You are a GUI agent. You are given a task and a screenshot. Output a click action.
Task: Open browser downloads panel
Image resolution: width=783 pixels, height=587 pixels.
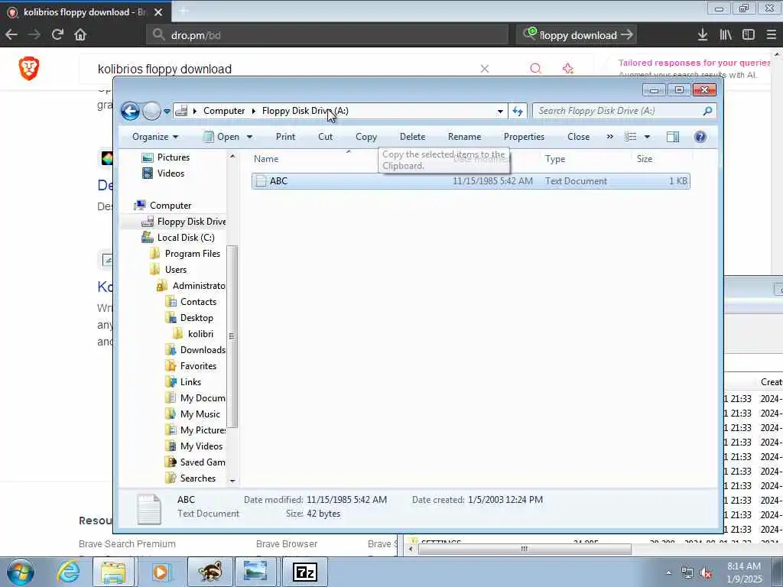[702, 34]
